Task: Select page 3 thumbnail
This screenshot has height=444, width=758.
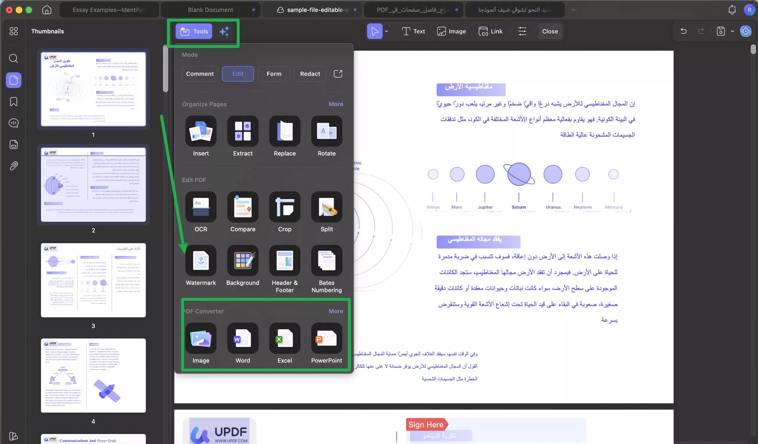Action: tap(93, 280)
